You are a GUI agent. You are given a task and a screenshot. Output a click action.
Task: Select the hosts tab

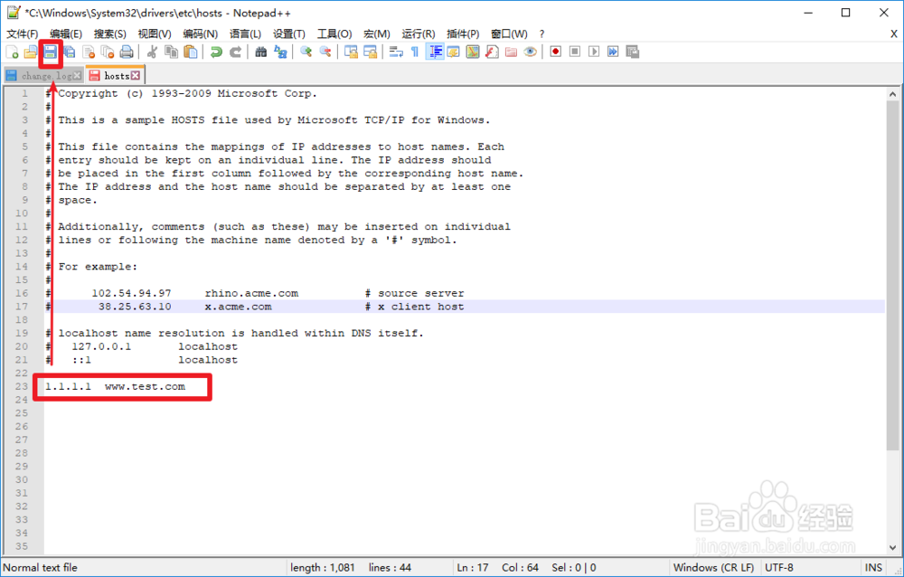116,76
